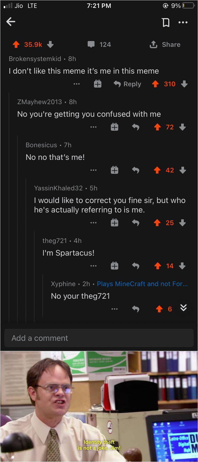Reply to Brokensystemkid's comment
This screenshot has height=462, width=198.
point(128,84)
